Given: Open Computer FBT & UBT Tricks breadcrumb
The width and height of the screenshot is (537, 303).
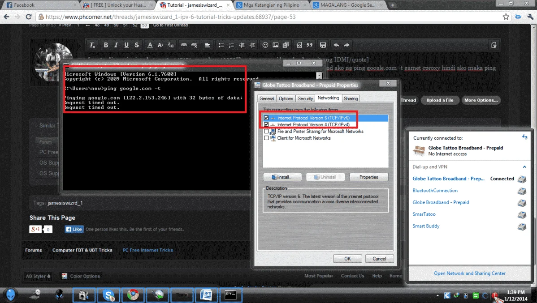Looking at the screenshot, I should coord(82,250).
